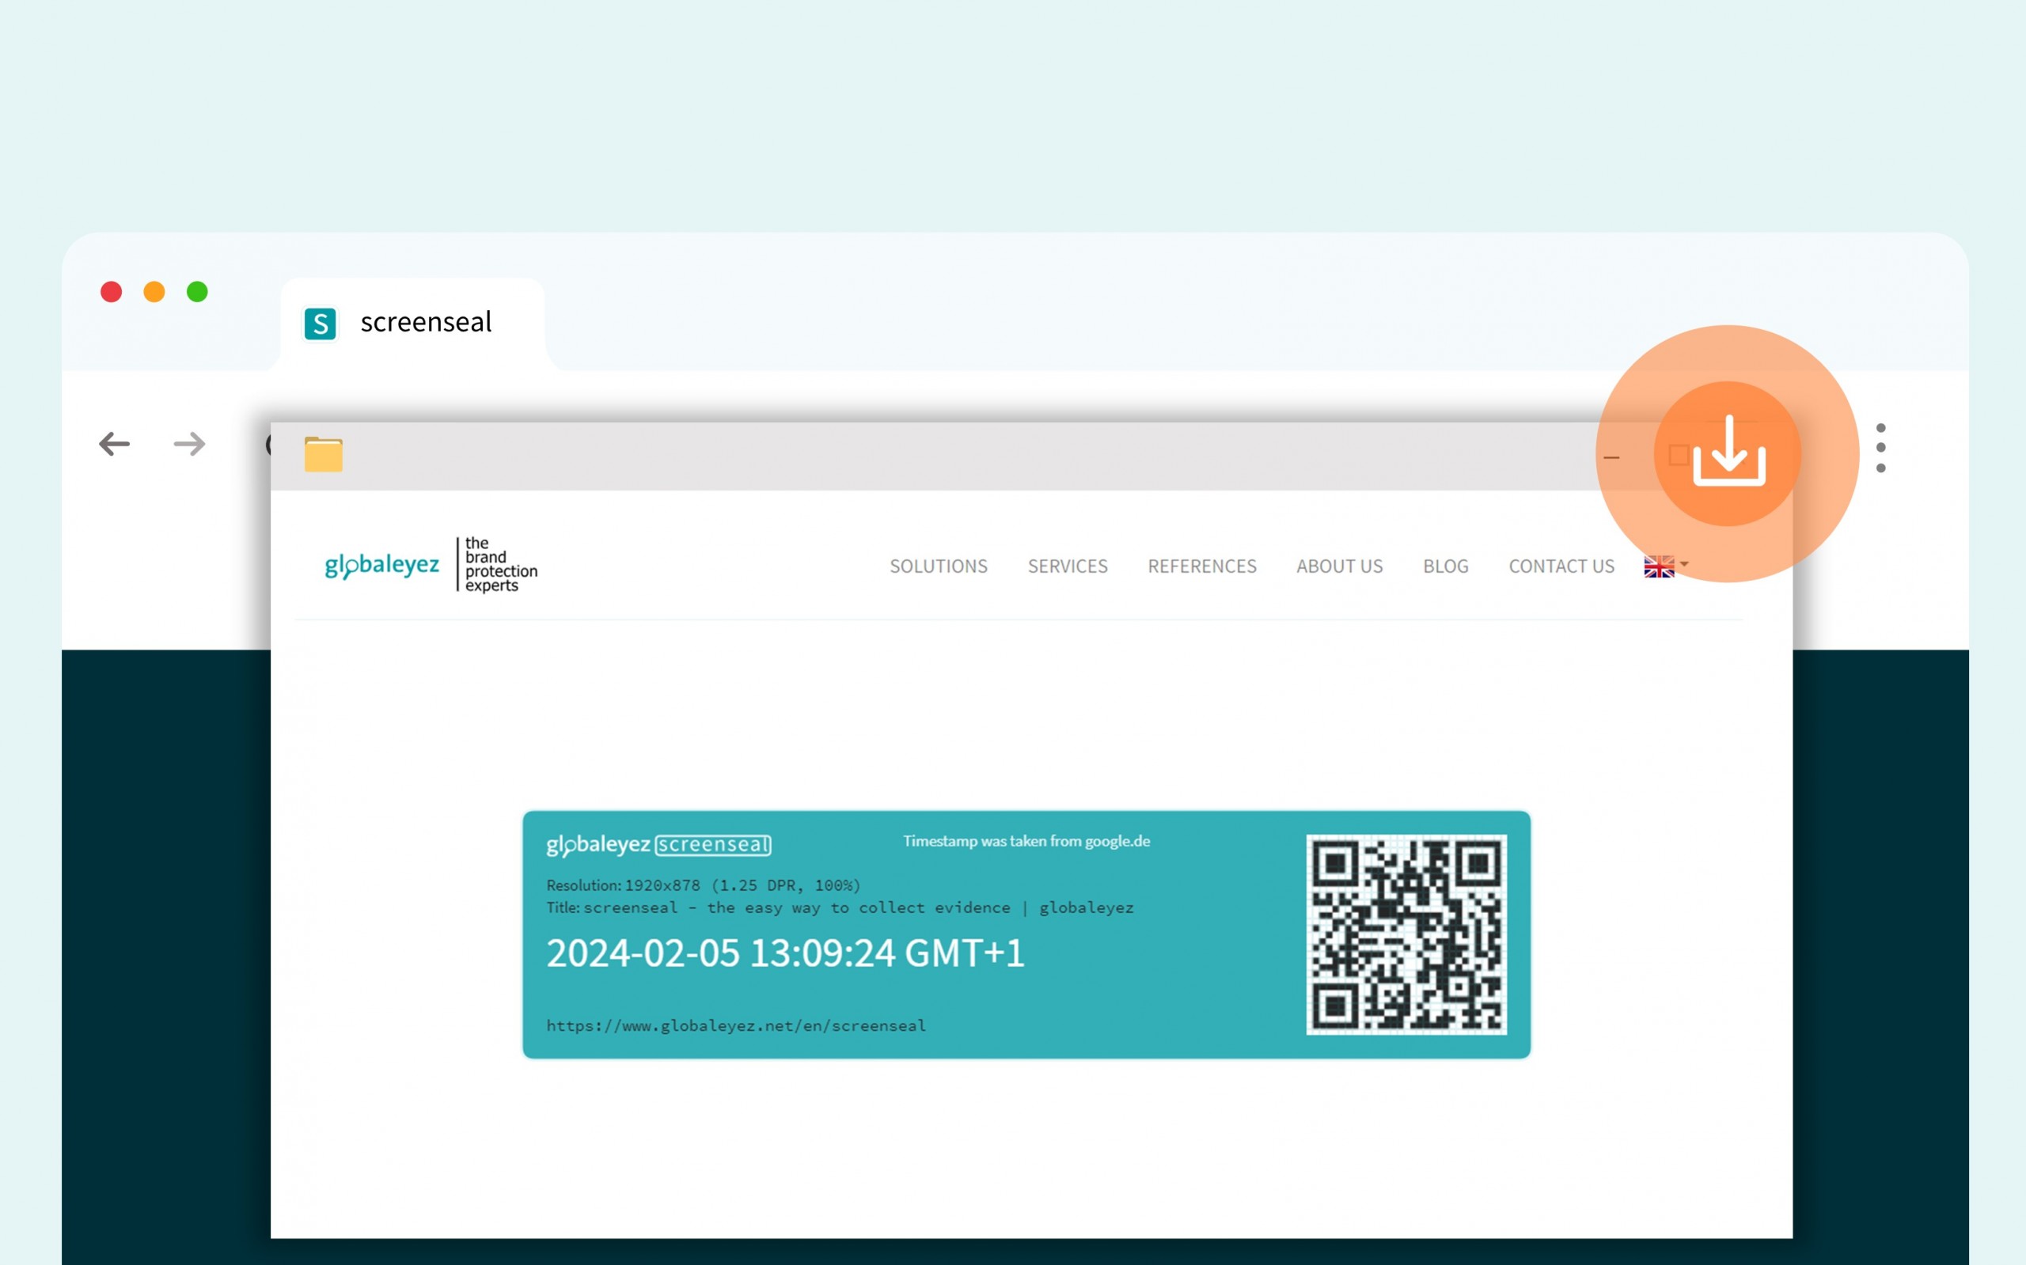Click the Title: screenseal line in banner

pyautogui.click(x=840, y=907)
